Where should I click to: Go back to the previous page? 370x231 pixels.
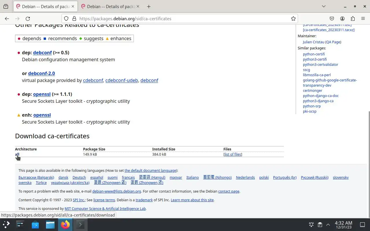[x=7, y=18]
